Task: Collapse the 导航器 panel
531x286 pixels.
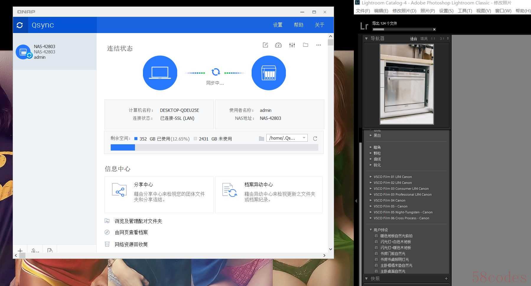Action: [367, 39]
